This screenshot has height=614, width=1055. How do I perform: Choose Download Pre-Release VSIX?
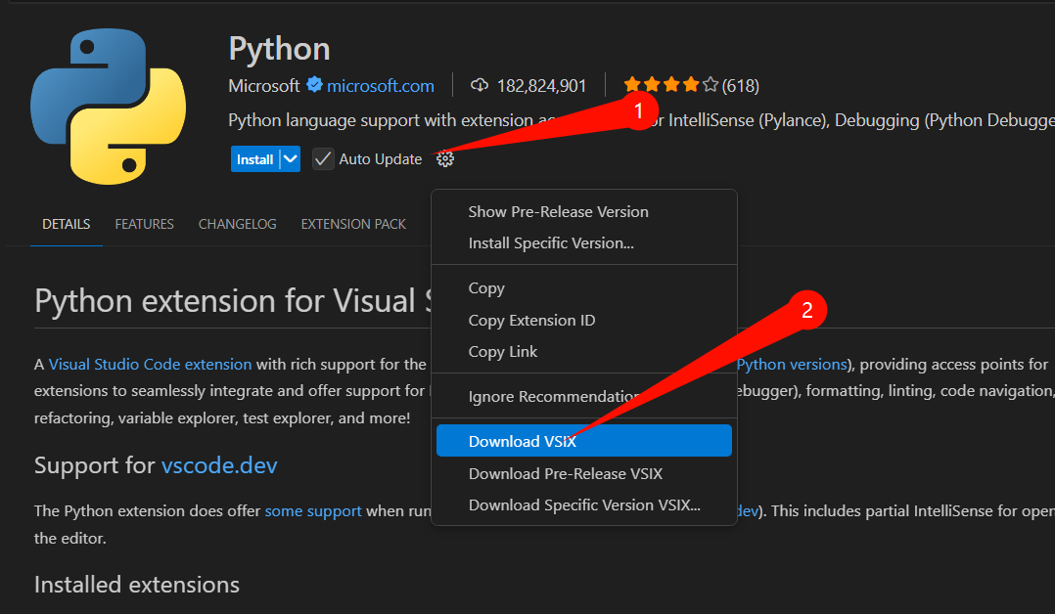click(x=584, y=473)
